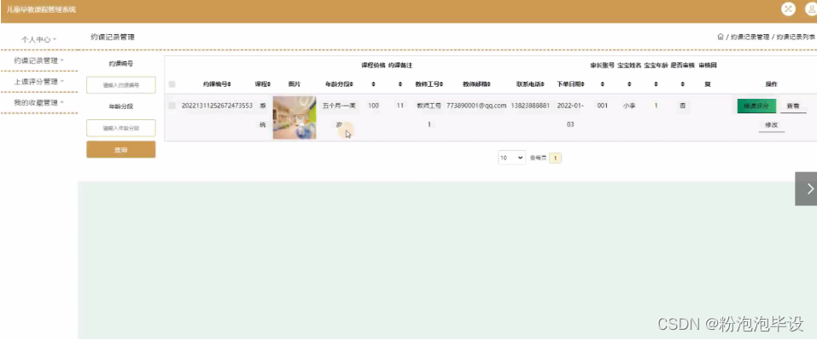This screenshot has width=817, height=340.
Task: Open the right-edge chevron arrow panel
Action: coord(806,188)
